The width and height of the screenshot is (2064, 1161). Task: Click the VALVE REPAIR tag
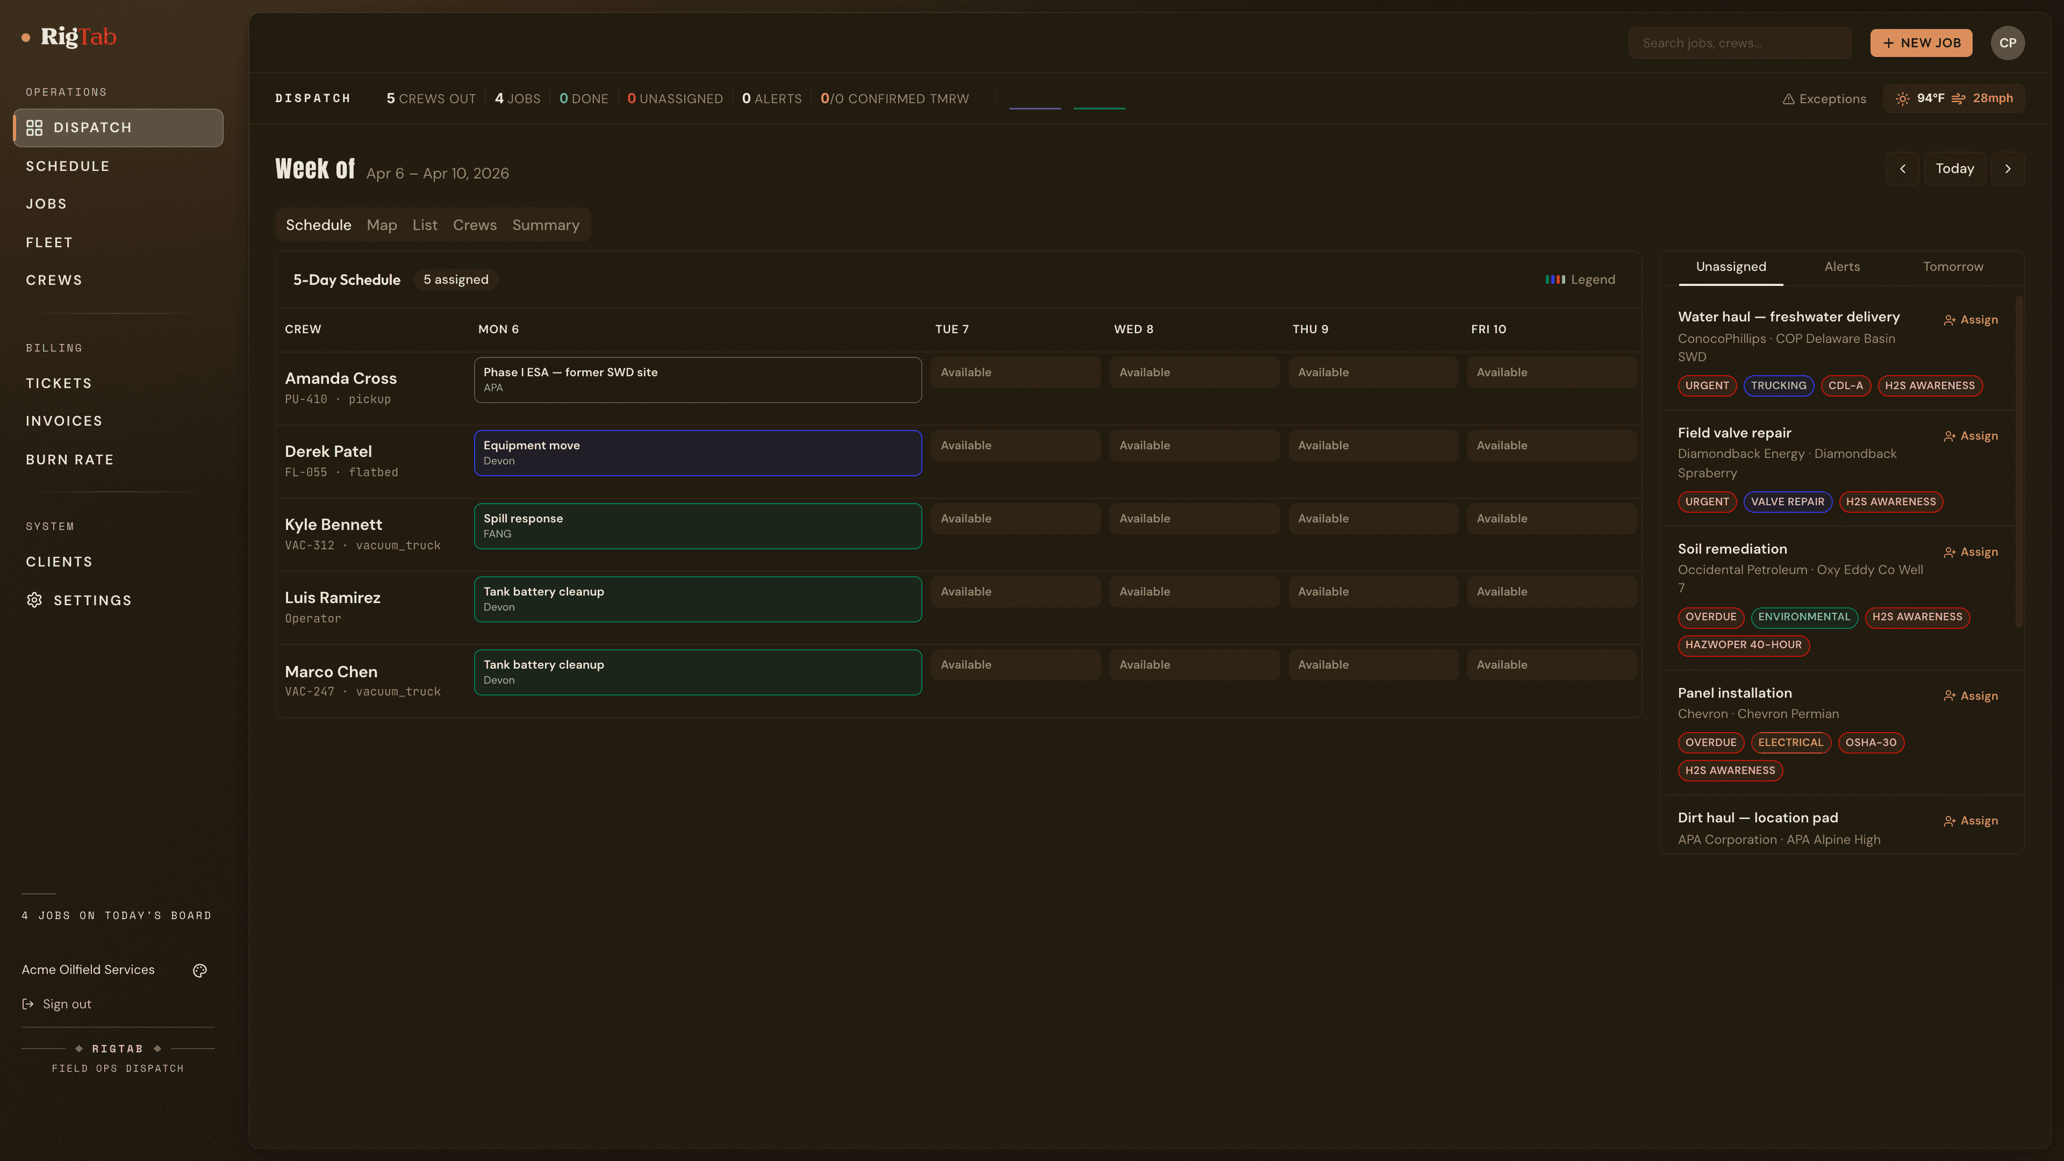click(x=1787, y=501)
